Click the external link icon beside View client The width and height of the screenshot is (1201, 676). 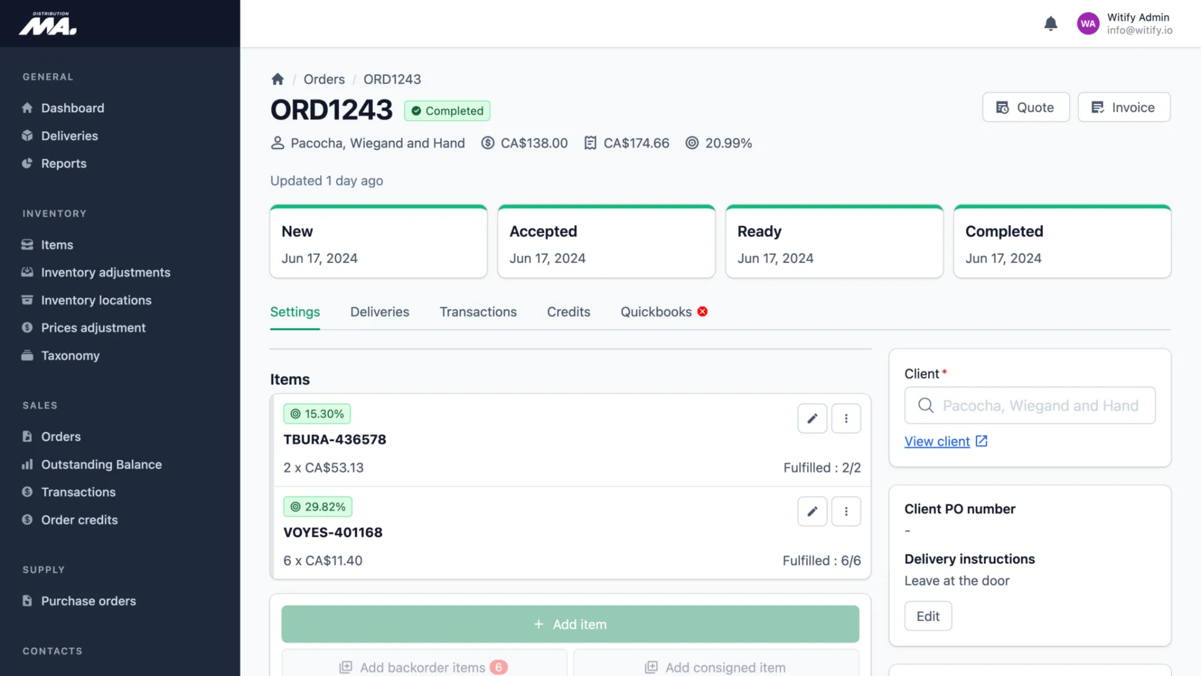(x=981, y=441)
